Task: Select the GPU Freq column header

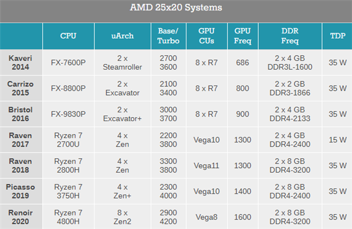Action: 243,36
